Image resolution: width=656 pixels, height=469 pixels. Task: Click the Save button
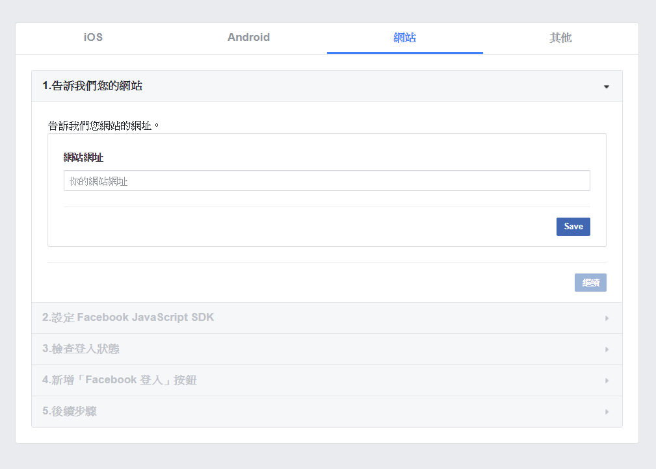tap(573, 227)
